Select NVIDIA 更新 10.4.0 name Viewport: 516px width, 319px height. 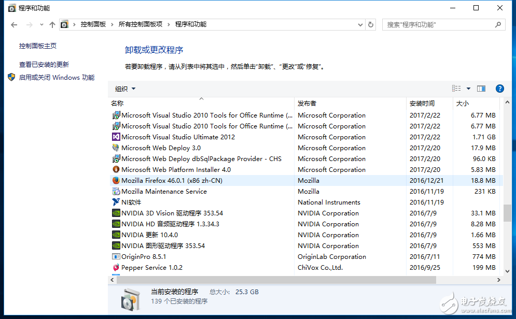(149, 235)
